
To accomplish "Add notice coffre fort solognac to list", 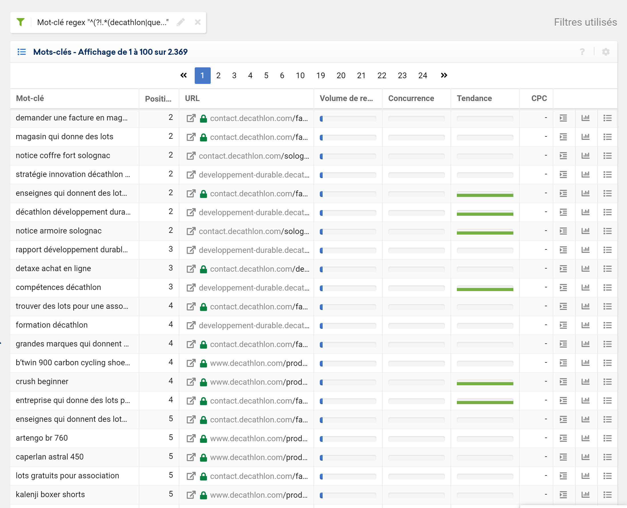I will 607,156.
